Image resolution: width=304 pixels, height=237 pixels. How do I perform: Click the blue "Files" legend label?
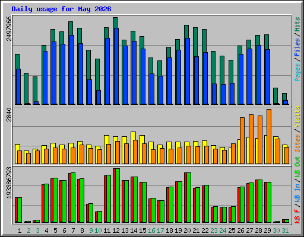297,47
